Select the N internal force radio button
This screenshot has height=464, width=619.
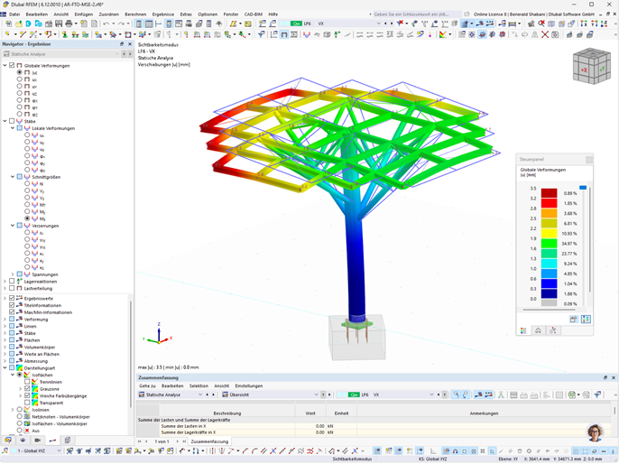pos(27,183)
